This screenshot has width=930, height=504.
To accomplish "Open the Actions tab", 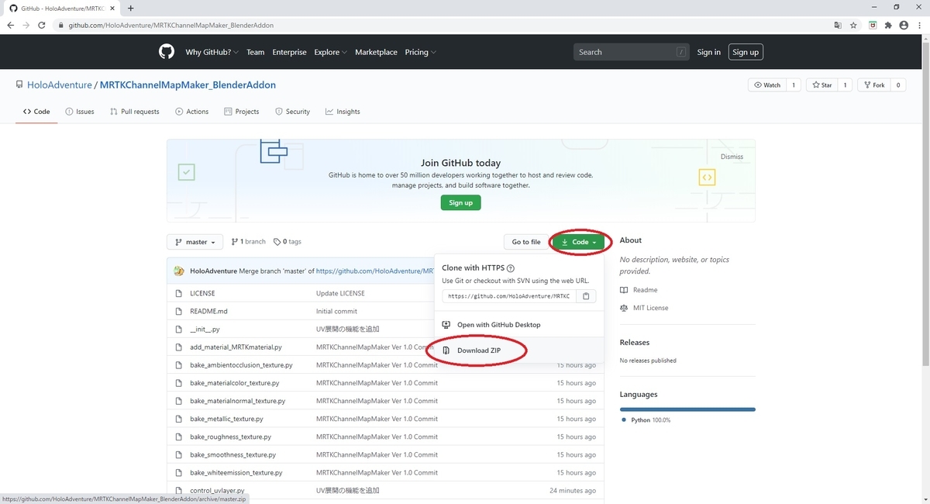I will point(192,112).
